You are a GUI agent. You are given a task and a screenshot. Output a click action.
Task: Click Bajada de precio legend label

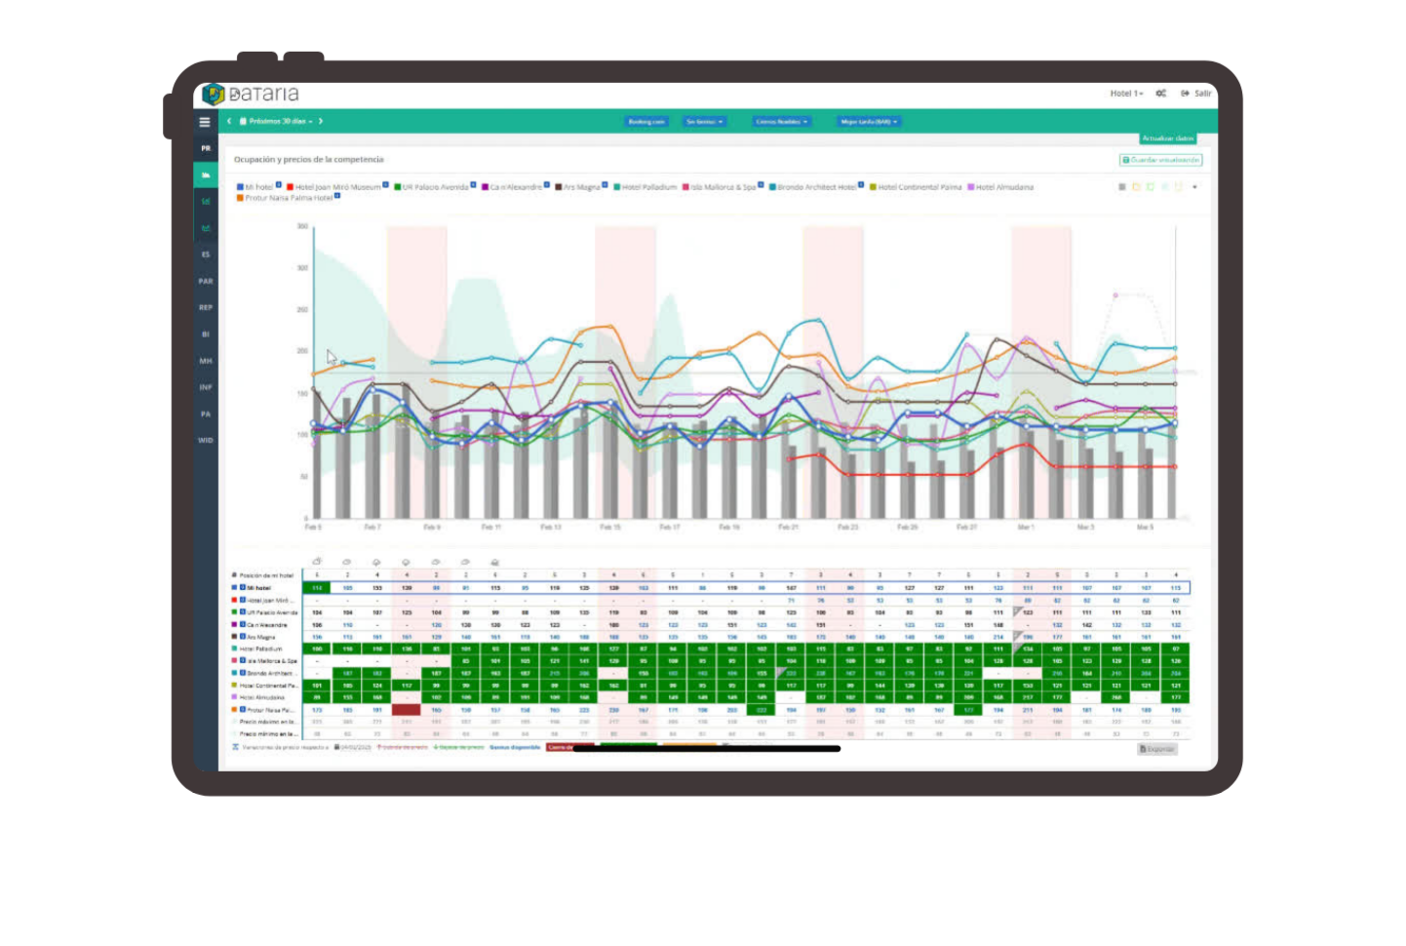[x=458, y=747]
